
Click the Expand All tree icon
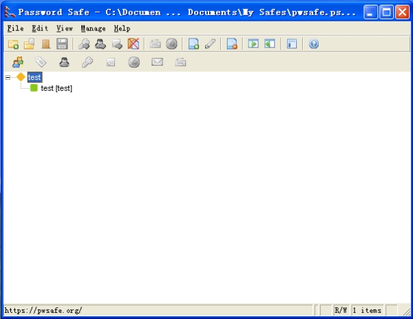pyautogui.click(x=253, y=44)
